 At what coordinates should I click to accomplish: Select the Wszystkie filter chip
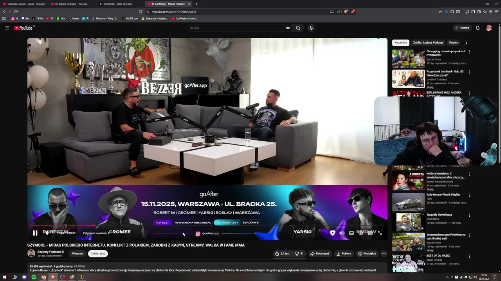pyautogui.click(x=401, y=43)
